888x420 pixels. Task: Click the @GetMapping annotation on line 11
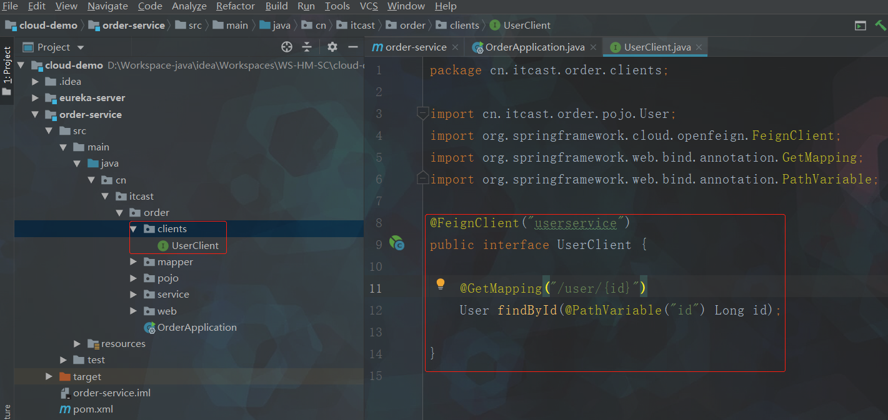tap(501, 288)
